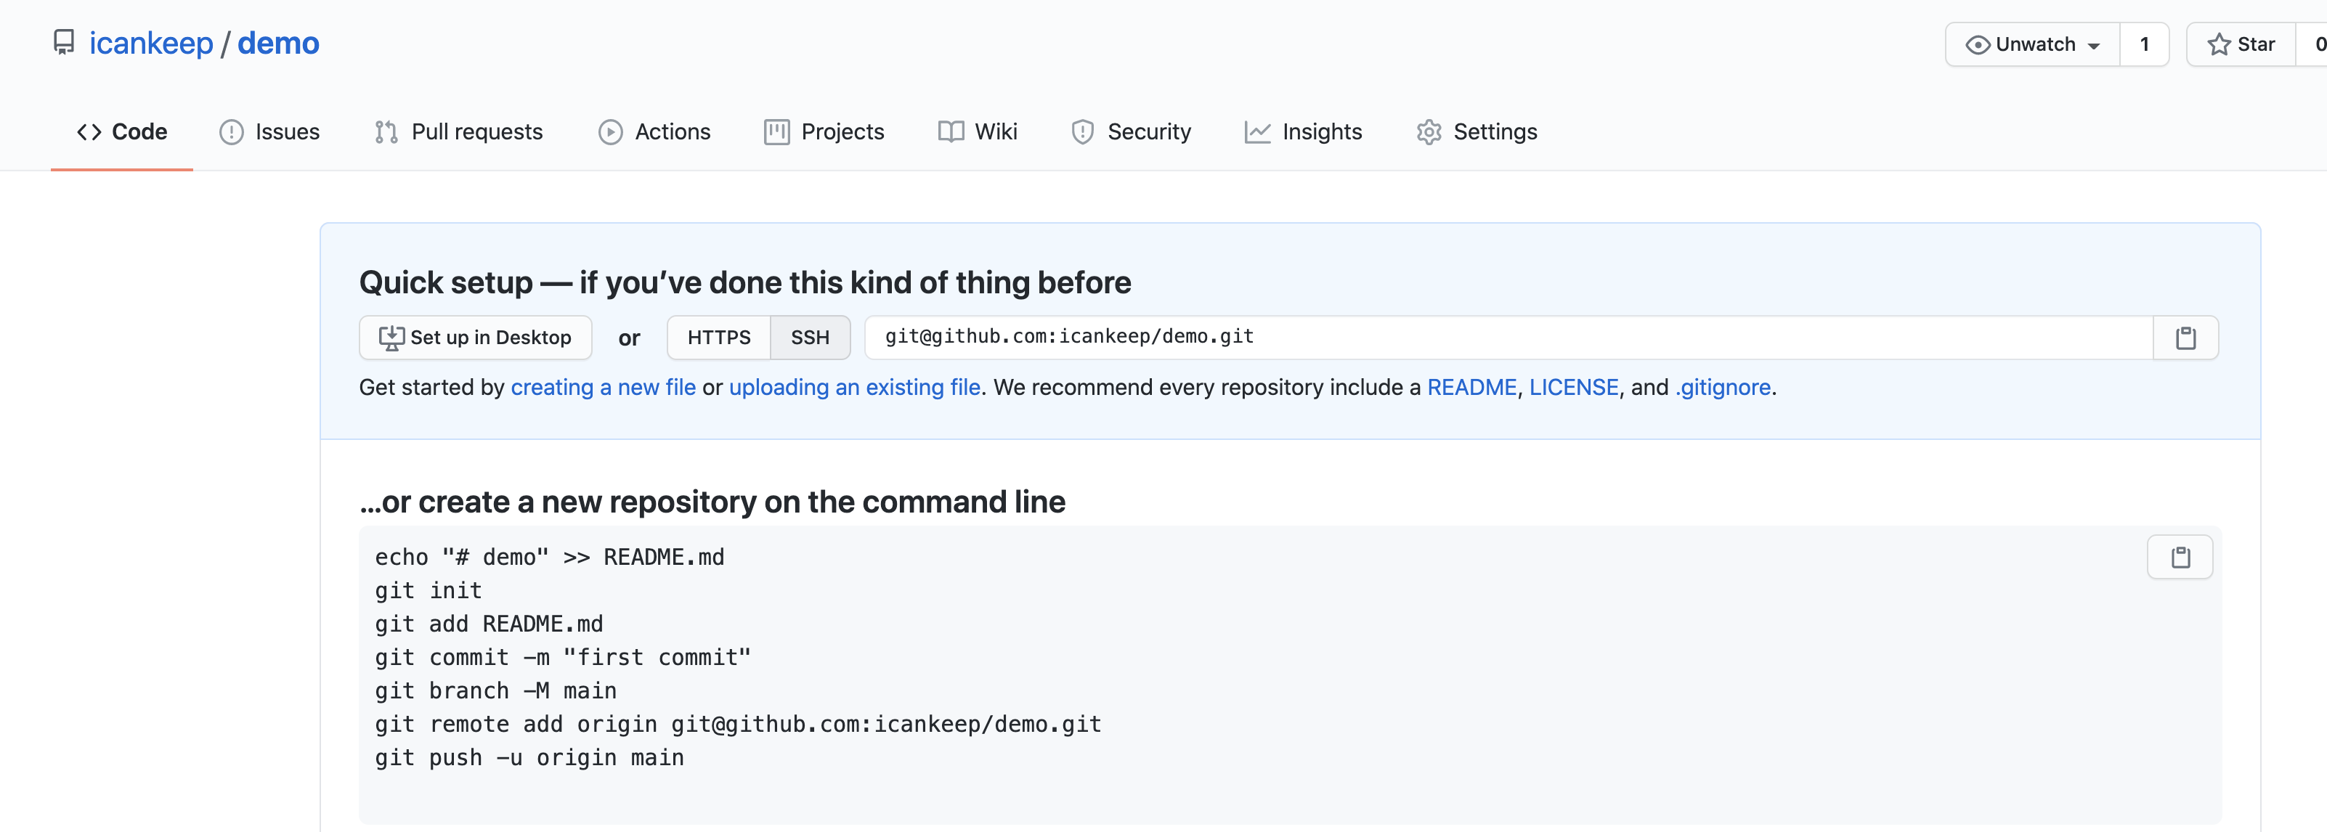Open the Insights graph tab
This screenshot has height=832, width=2327.
[x=1303, y=132]
